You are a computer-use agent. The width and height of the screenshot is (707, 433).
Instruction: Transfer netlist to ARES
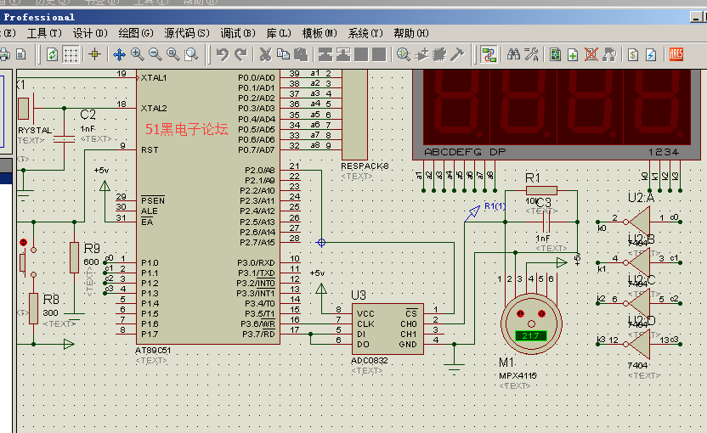[x=676, y=54]
